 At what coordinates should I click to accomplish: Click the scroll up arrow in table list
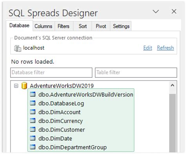tap(172, 86)
